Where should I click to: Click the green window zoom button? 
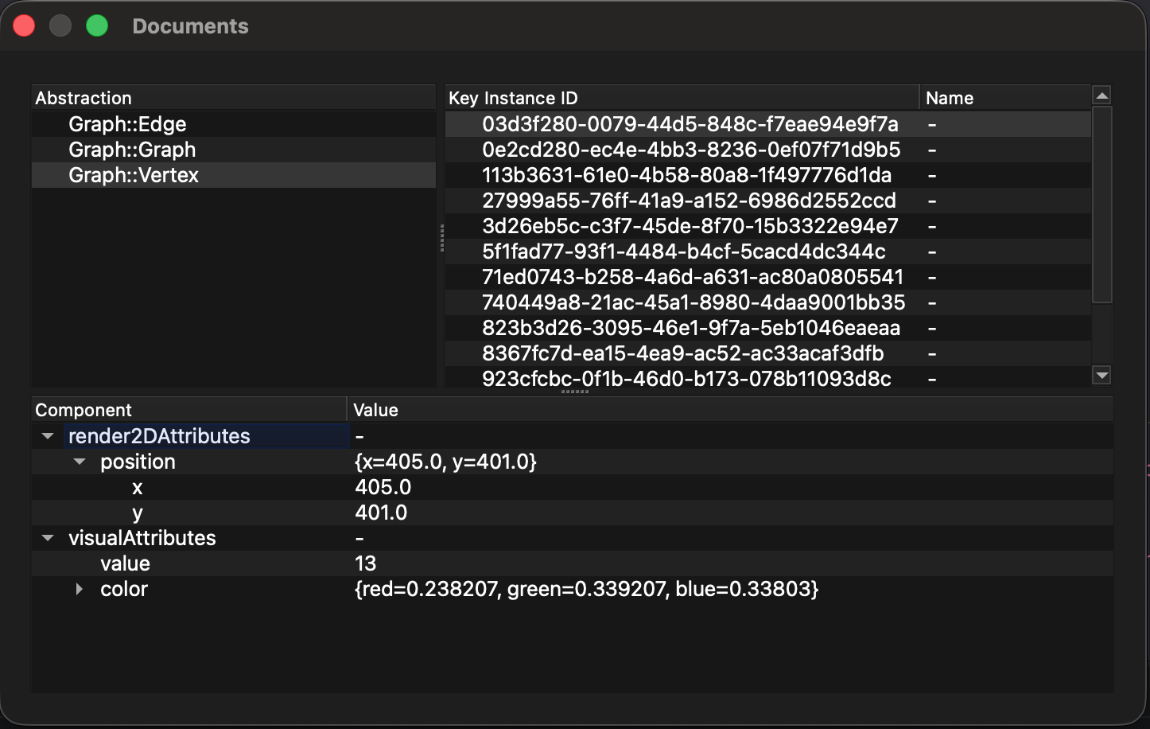click(x=97, y=26)
